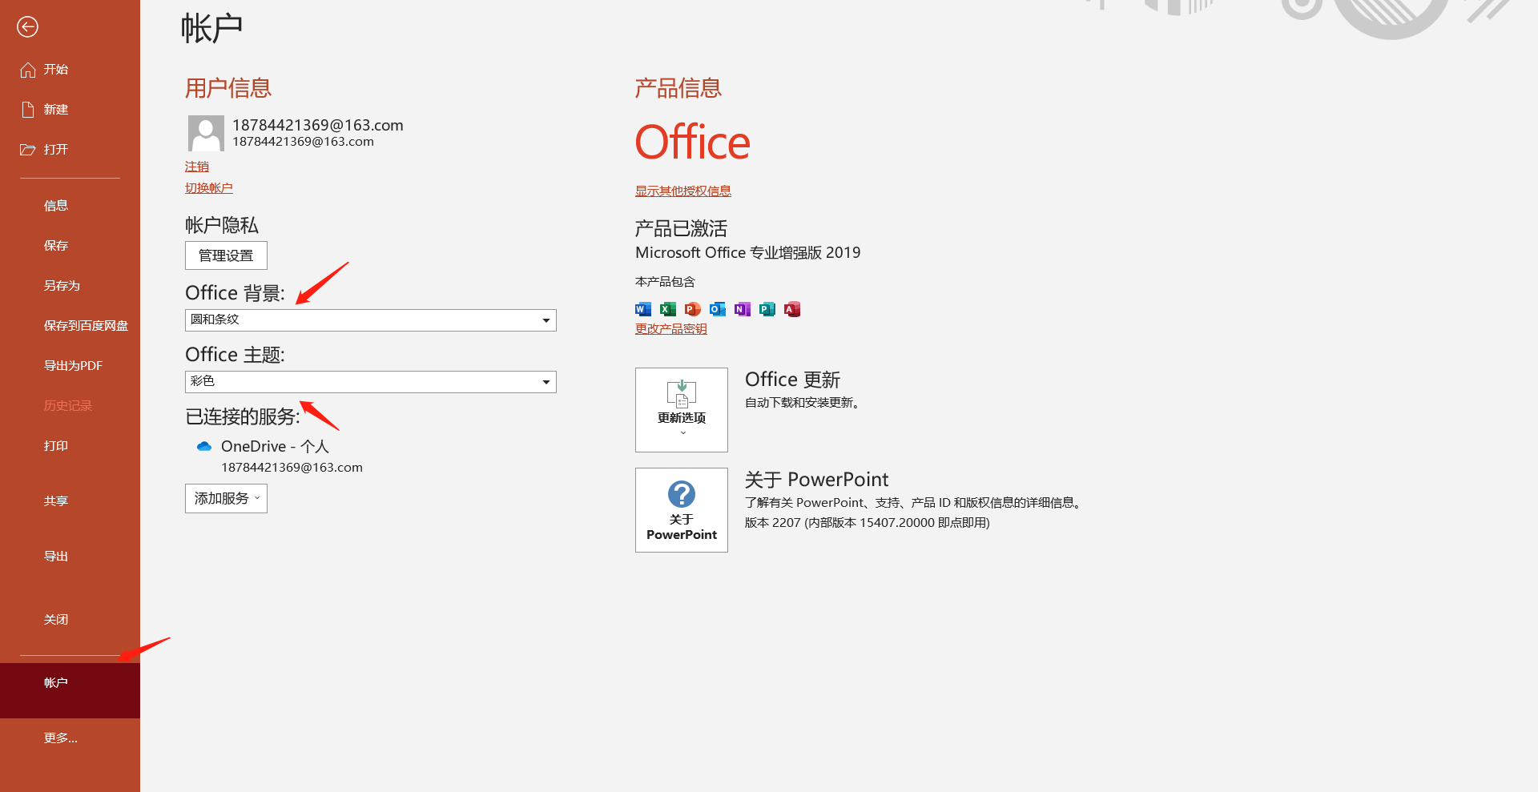Click the Access product icon
This screenshot has width=1538, height=792.
pos(792,310)
